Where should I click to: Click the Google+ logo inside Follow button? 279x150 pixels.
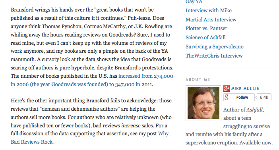227,97
